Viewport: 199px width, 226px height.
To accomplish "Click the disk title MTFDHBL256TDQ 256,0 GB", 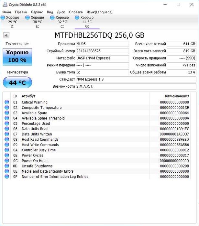I will click(100, 35).
